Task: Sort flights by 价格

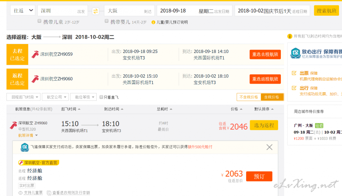Action: (236, 109)
